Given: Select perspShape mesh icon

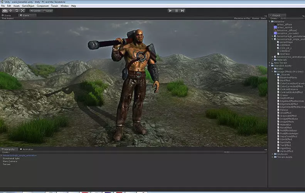Looking at the screenshot, I should (278, 42).
